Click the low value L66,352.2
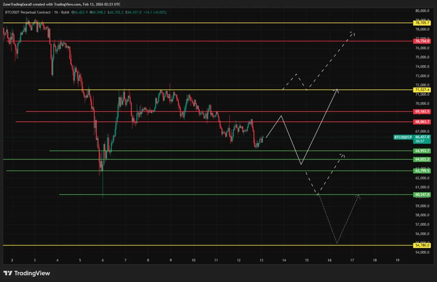The width and height of the screenshot is (437, 282). click(x=116, y=12)
